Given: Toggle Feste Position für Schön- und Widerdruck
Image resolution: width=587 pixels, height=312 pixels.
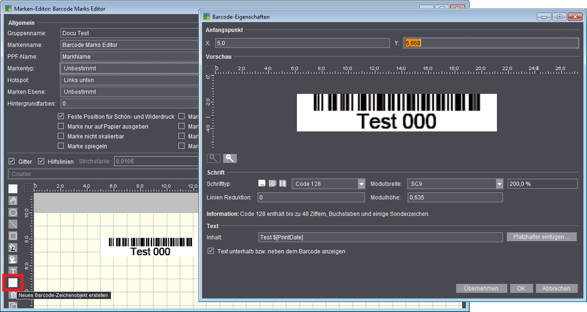Looking at the screenshot, I should 60,116.
